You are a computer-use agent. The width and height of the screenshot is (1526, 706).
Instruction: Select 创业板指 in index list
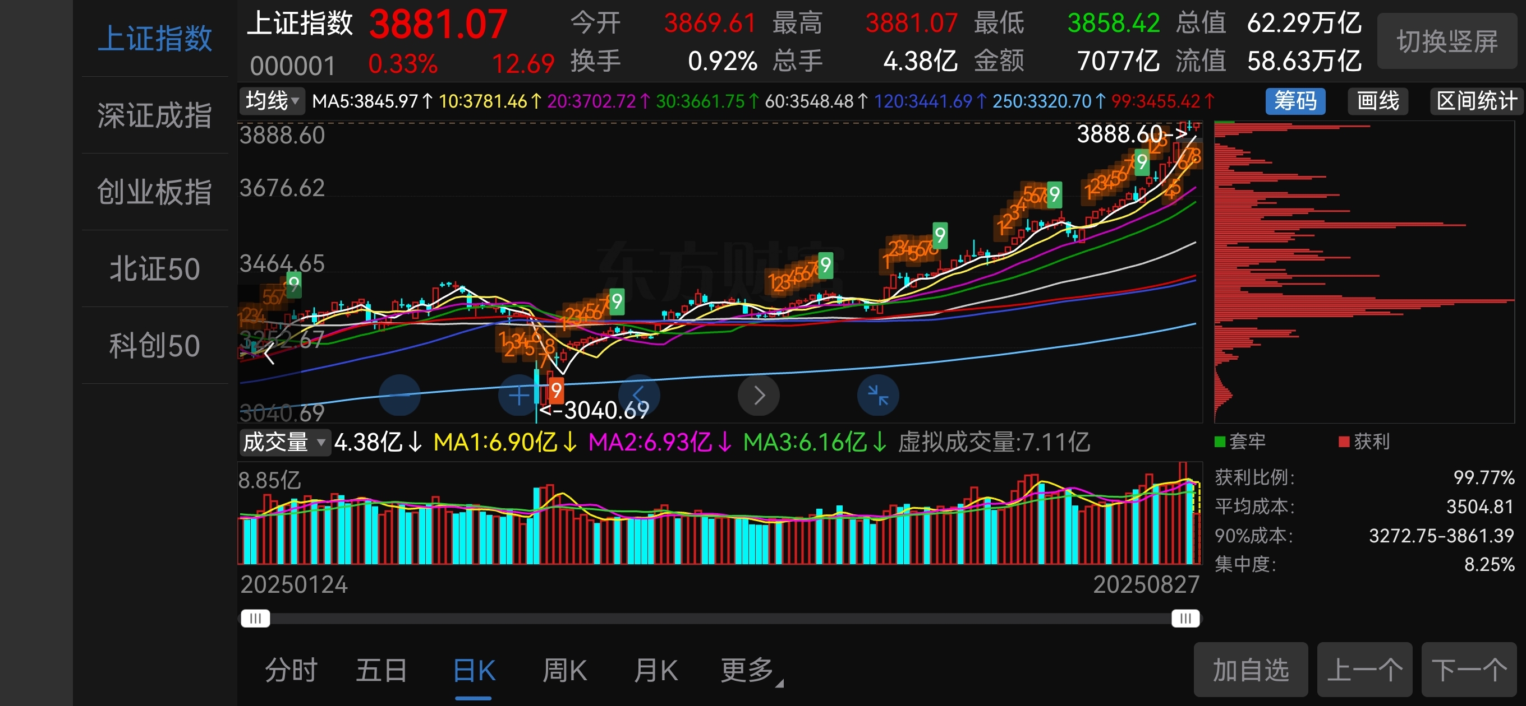click(155, 192)
